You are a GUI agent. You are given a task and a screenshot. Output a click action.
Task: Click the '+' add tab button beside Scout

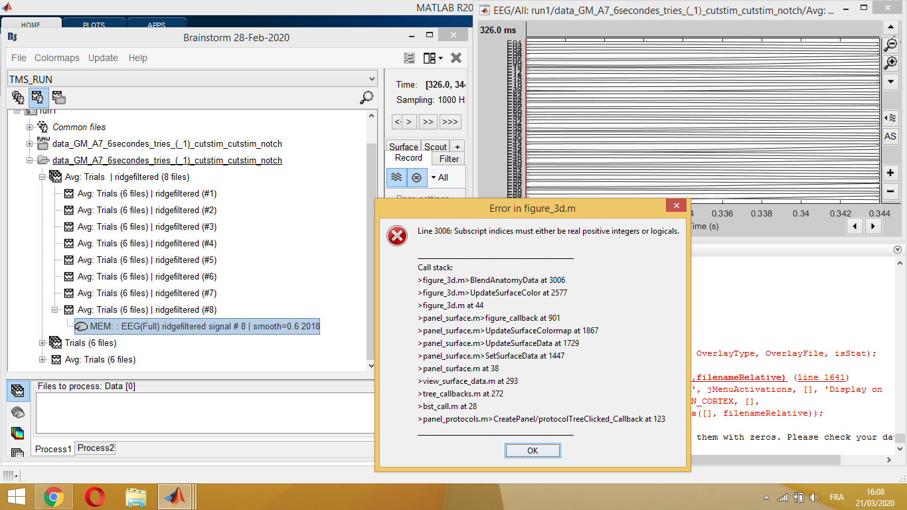coord(457,147)
